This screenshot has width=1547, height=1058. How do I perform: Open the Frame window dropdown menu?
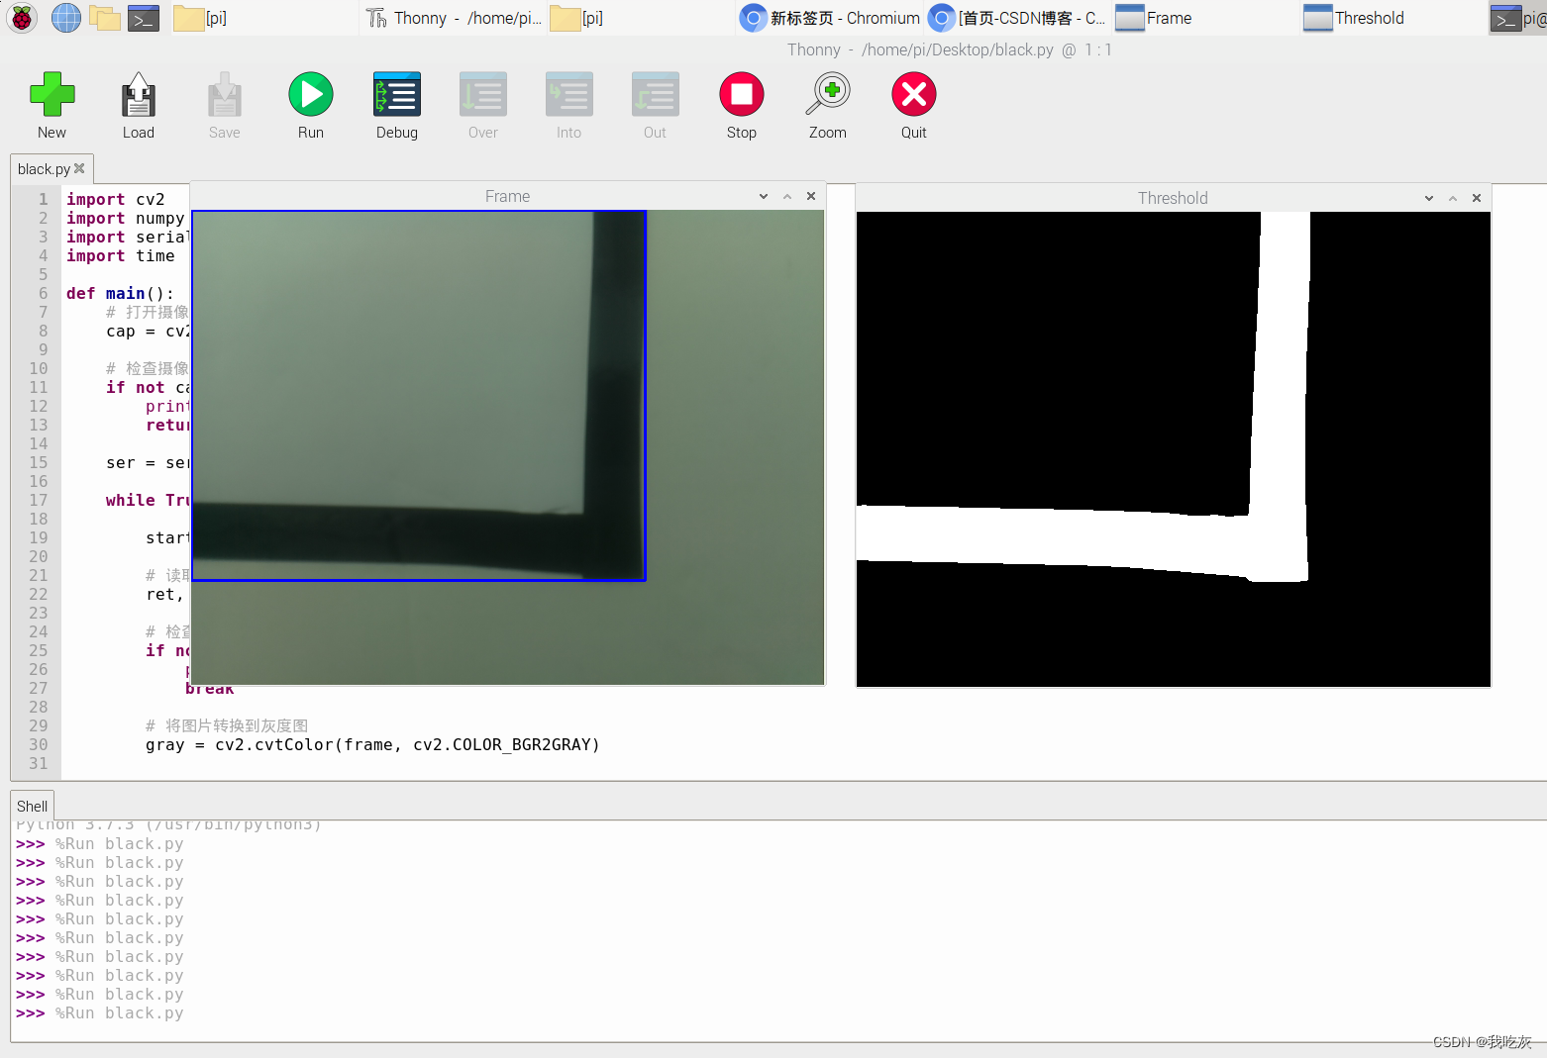click(x=764, y=196)
